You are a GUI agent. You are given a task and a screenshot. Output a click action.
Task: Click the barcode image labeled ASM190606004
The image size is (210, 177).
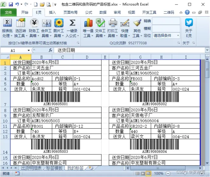pos(154,146)
